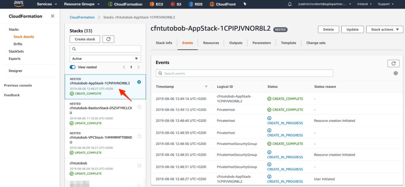405x187 pixels.
Task: Open the Ireland region selector
Action: click(364, 4)
